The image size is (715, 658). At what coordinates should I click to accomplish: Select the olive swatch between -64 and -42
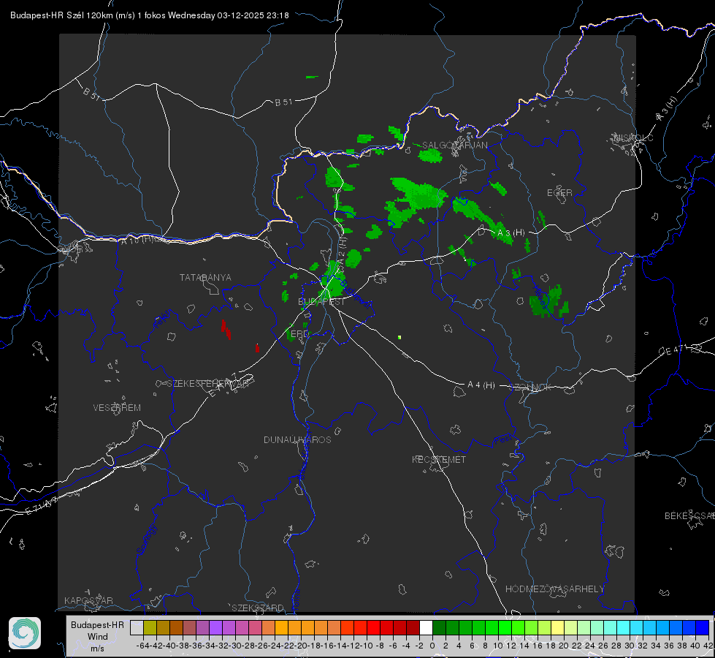coord(150,627)
